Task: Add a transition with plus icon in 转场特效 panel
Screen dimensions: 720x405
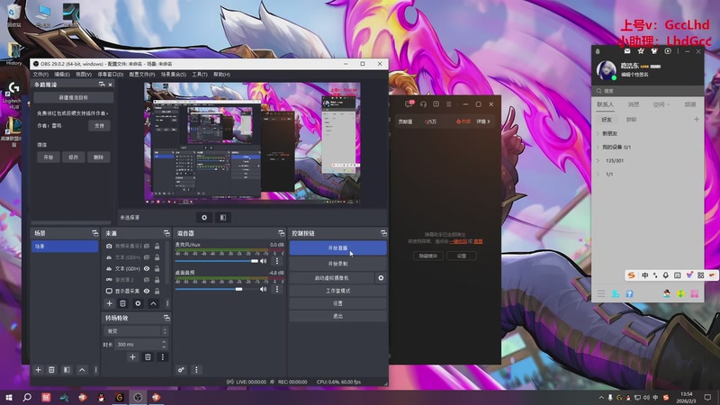Action: point(132,356)
